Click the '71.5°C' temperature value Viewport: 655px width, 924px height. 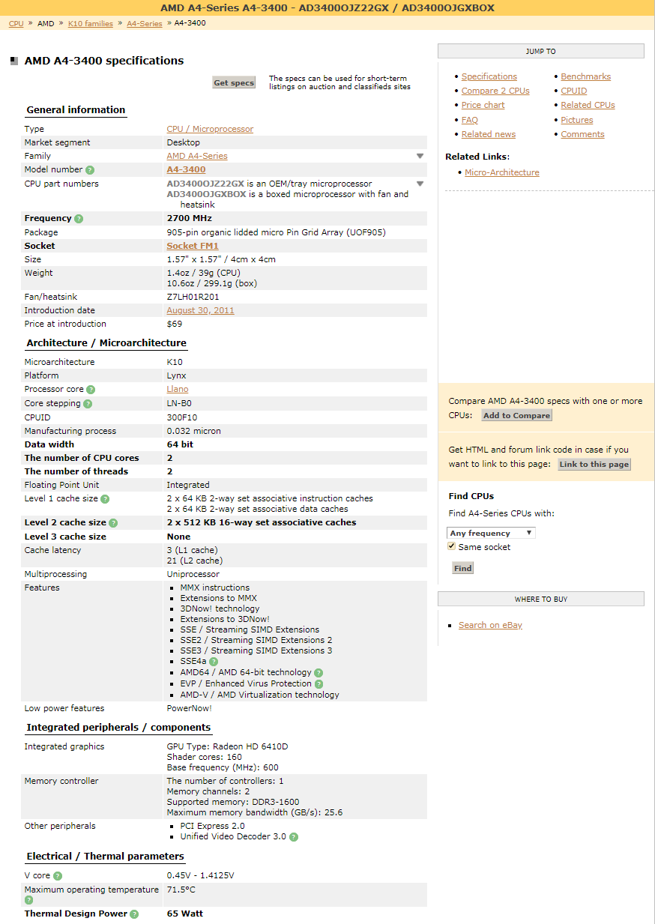pos(181,890)
